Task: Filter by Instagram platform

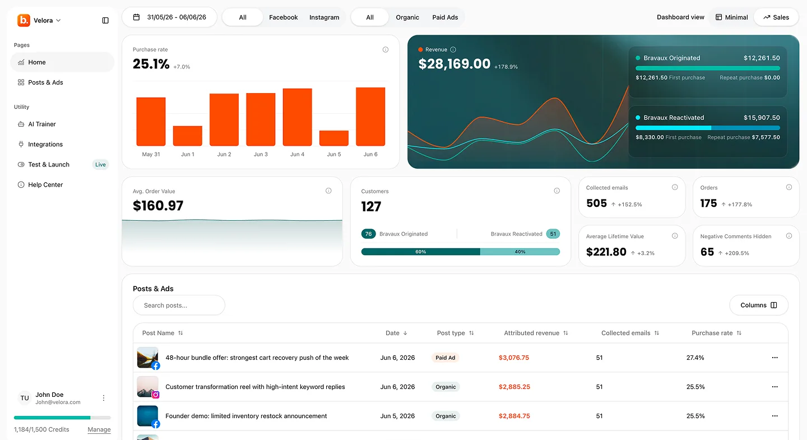Action: (x=324, y=17)
